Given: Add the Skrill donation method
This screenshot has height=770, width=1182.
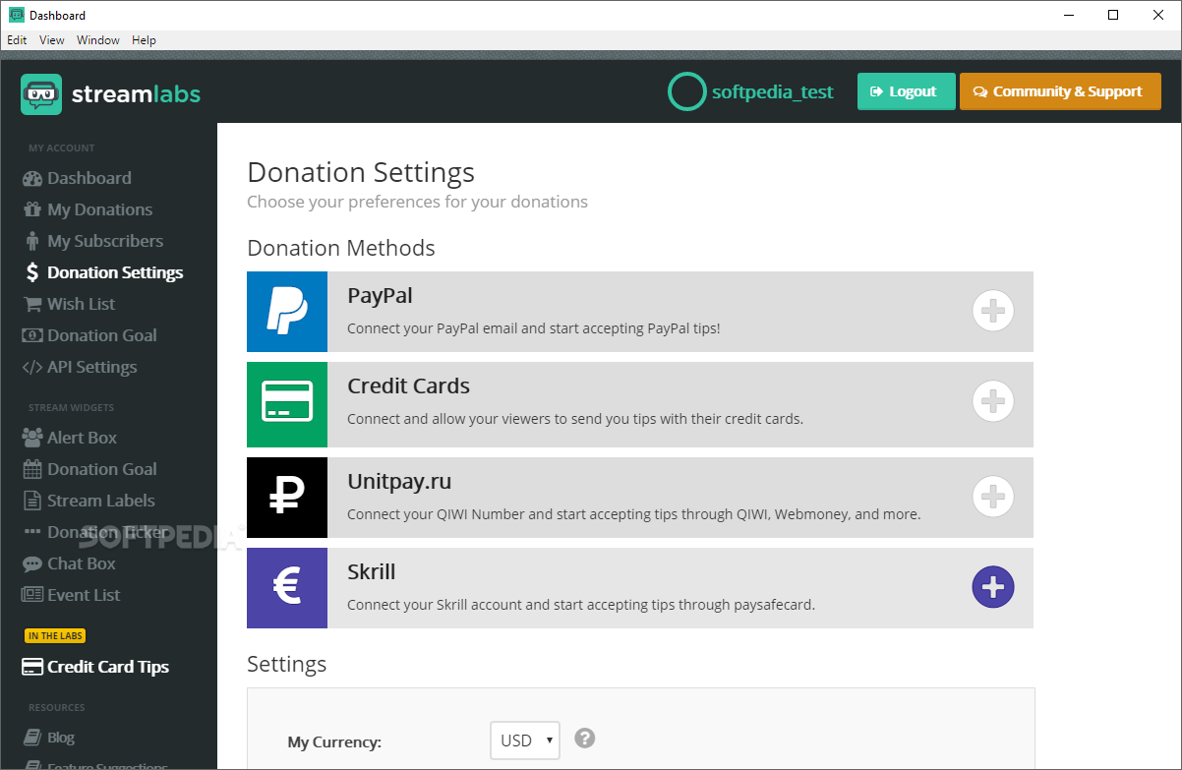Looking at the screenshot, I should point(993,587).
